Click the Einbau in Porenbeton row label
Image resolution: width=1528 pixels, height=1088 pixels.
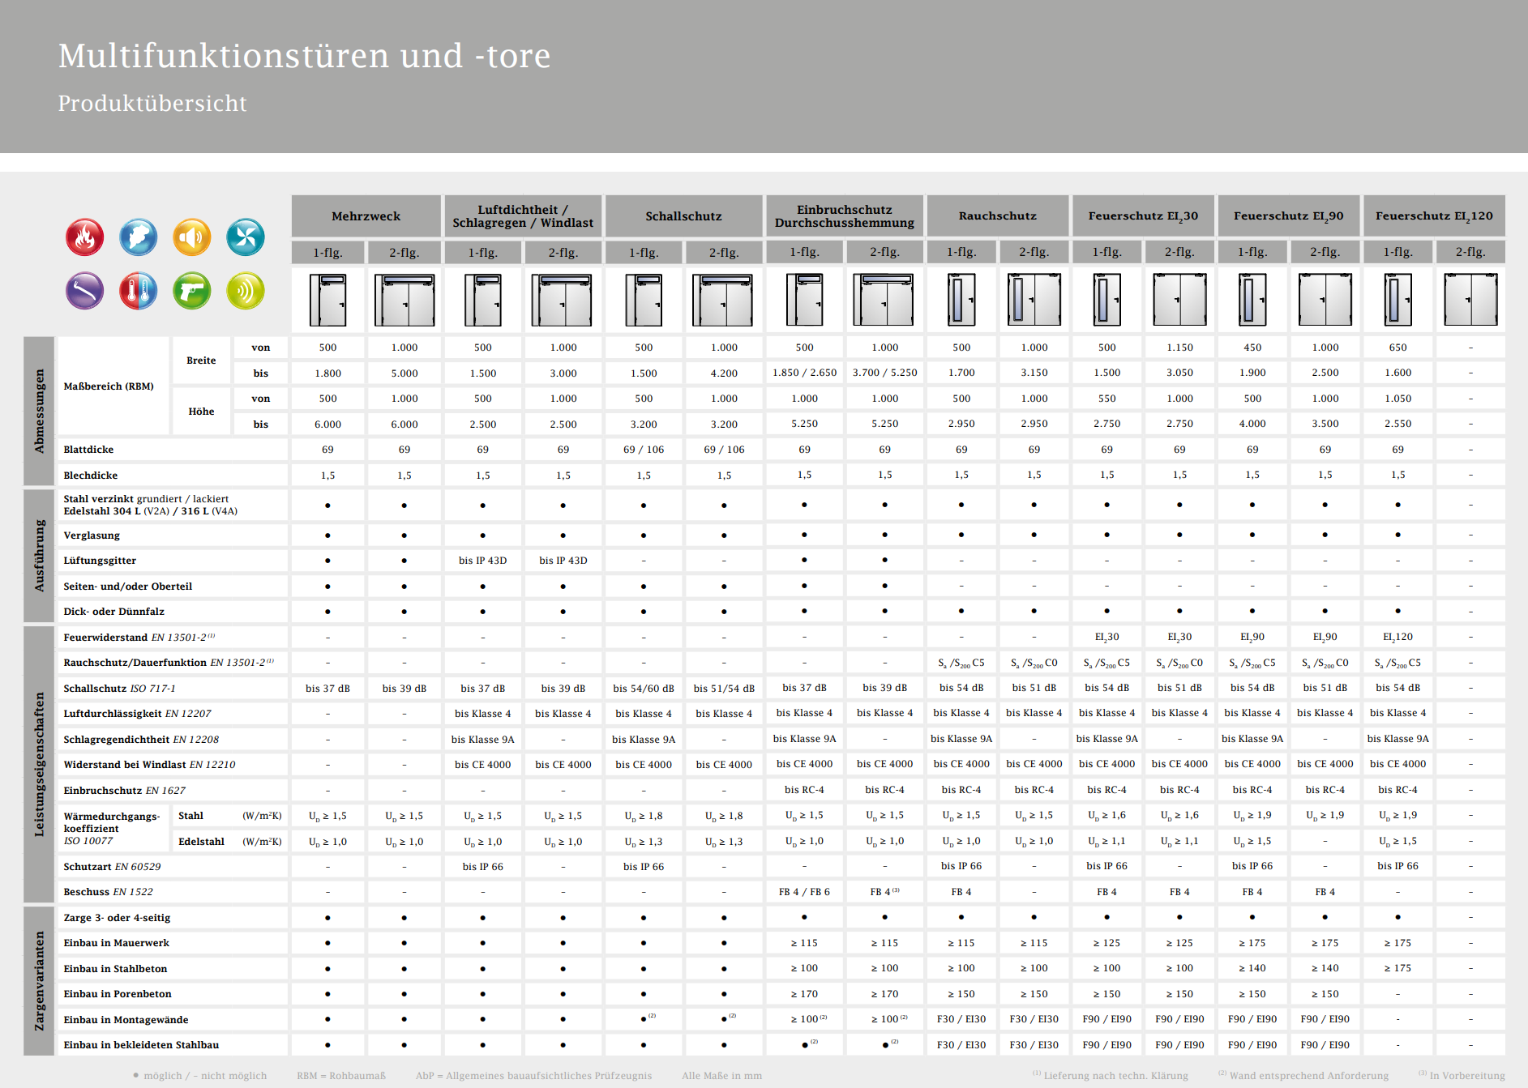pyautogui.click(x=118, y=994)
